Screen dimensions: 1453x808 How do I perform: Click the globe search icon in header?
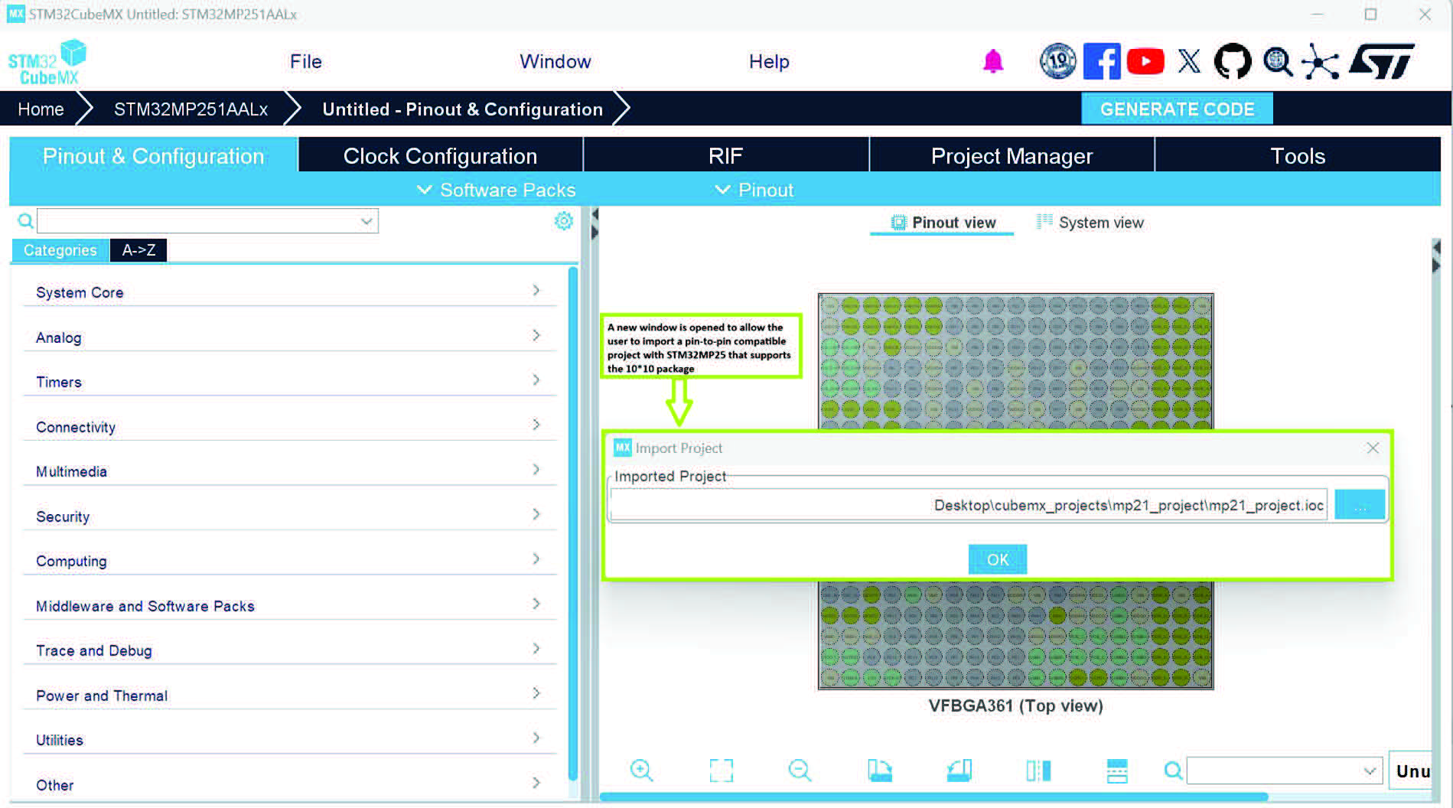click(x=1277, y=61)
